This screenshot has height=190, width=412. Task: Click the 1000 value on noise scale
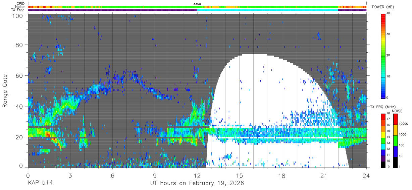pos(402,134)
